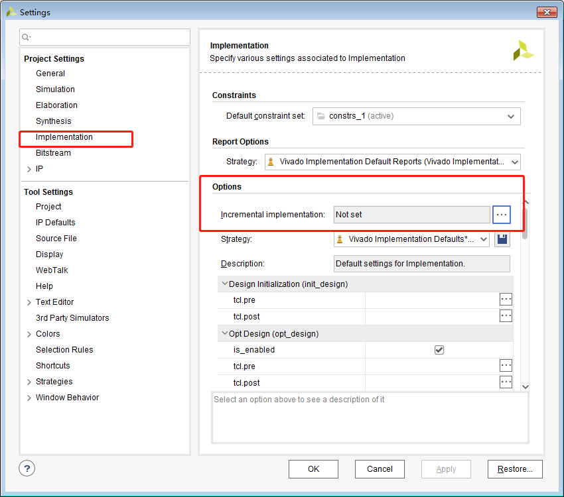
Task: Click the options scrollbar down arrow
Action: 525,387
